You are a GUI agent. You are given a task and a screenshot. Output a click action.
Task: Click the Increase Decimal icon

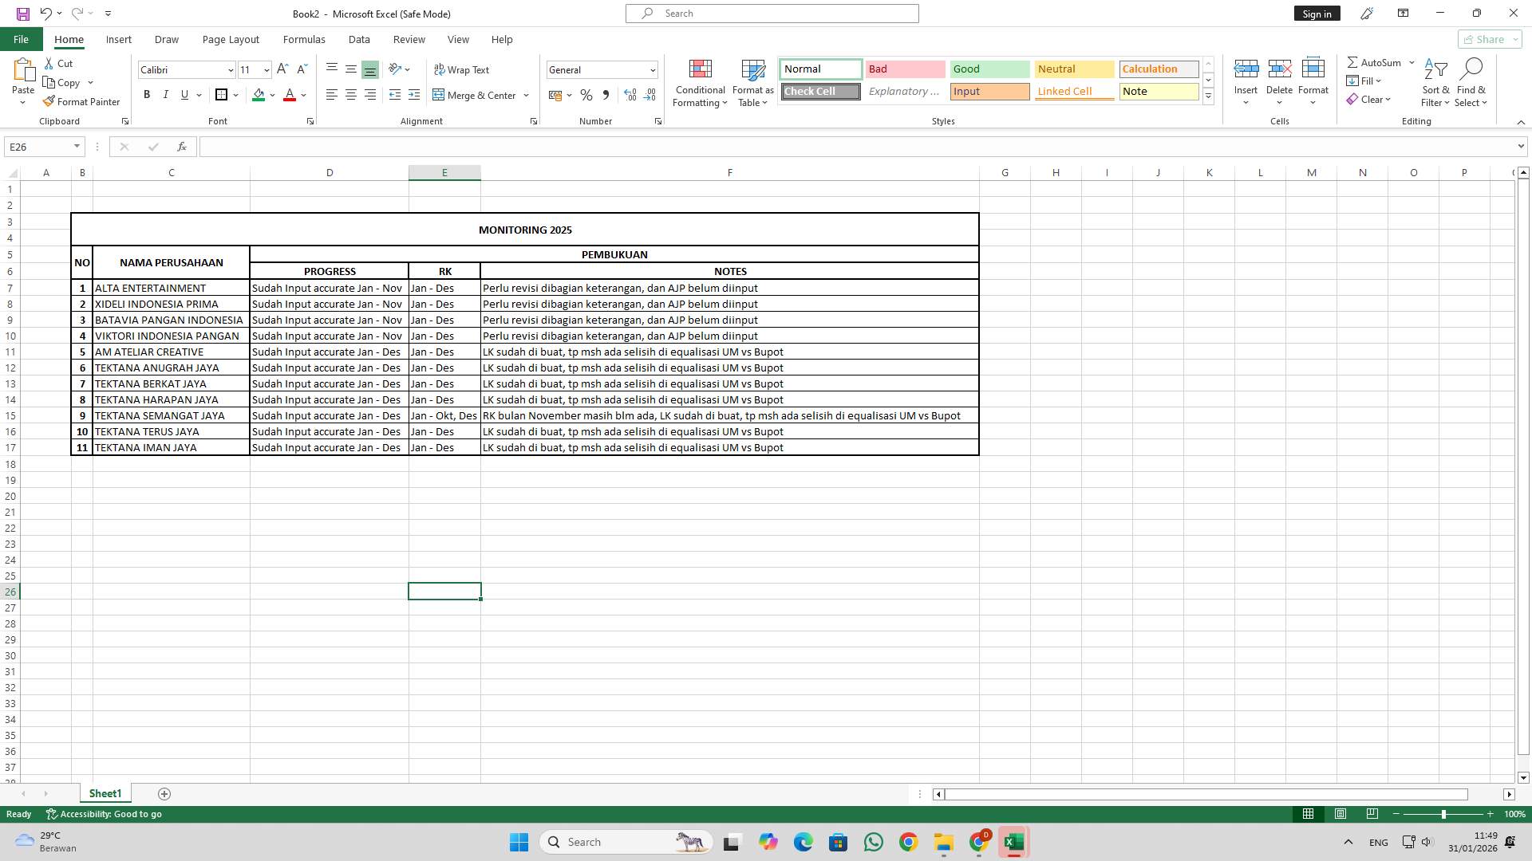coord(630,95)
